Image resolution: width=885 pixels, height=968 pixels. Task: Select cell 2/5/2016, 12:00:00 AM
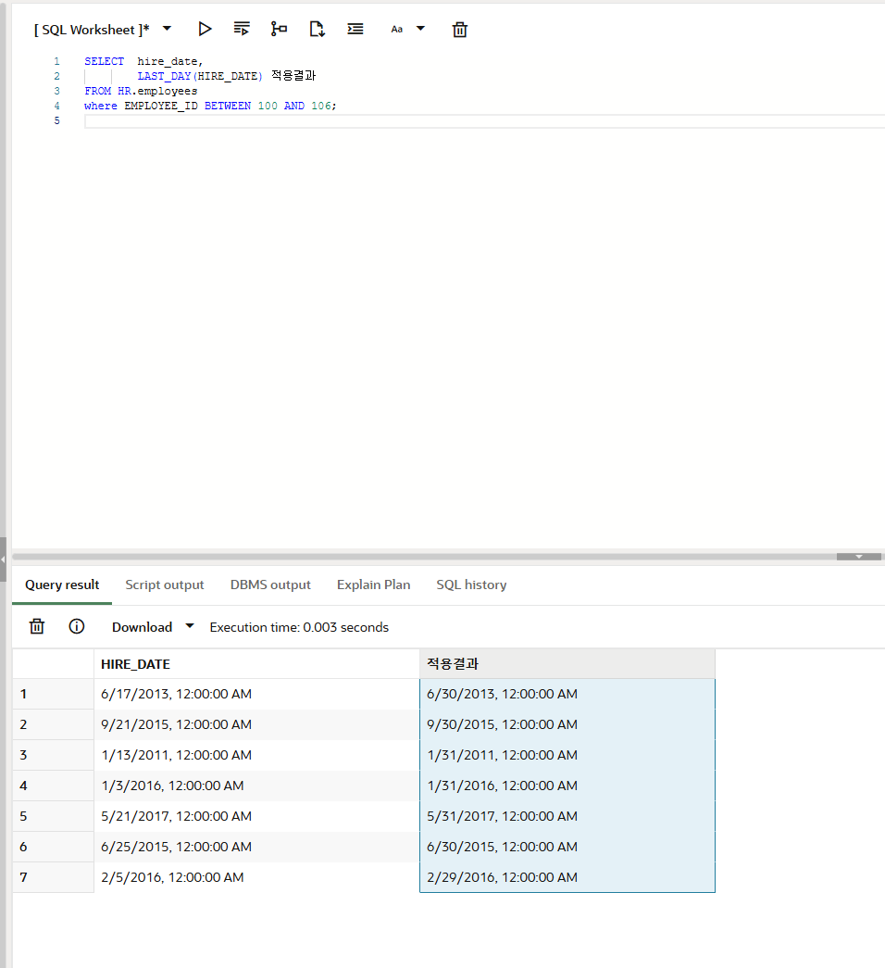click(256, 877)
